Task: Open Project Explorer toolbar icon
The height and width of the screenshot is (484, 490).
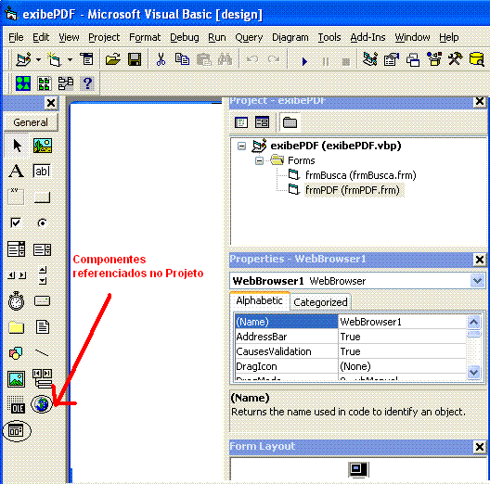Action: pos(370,59)
